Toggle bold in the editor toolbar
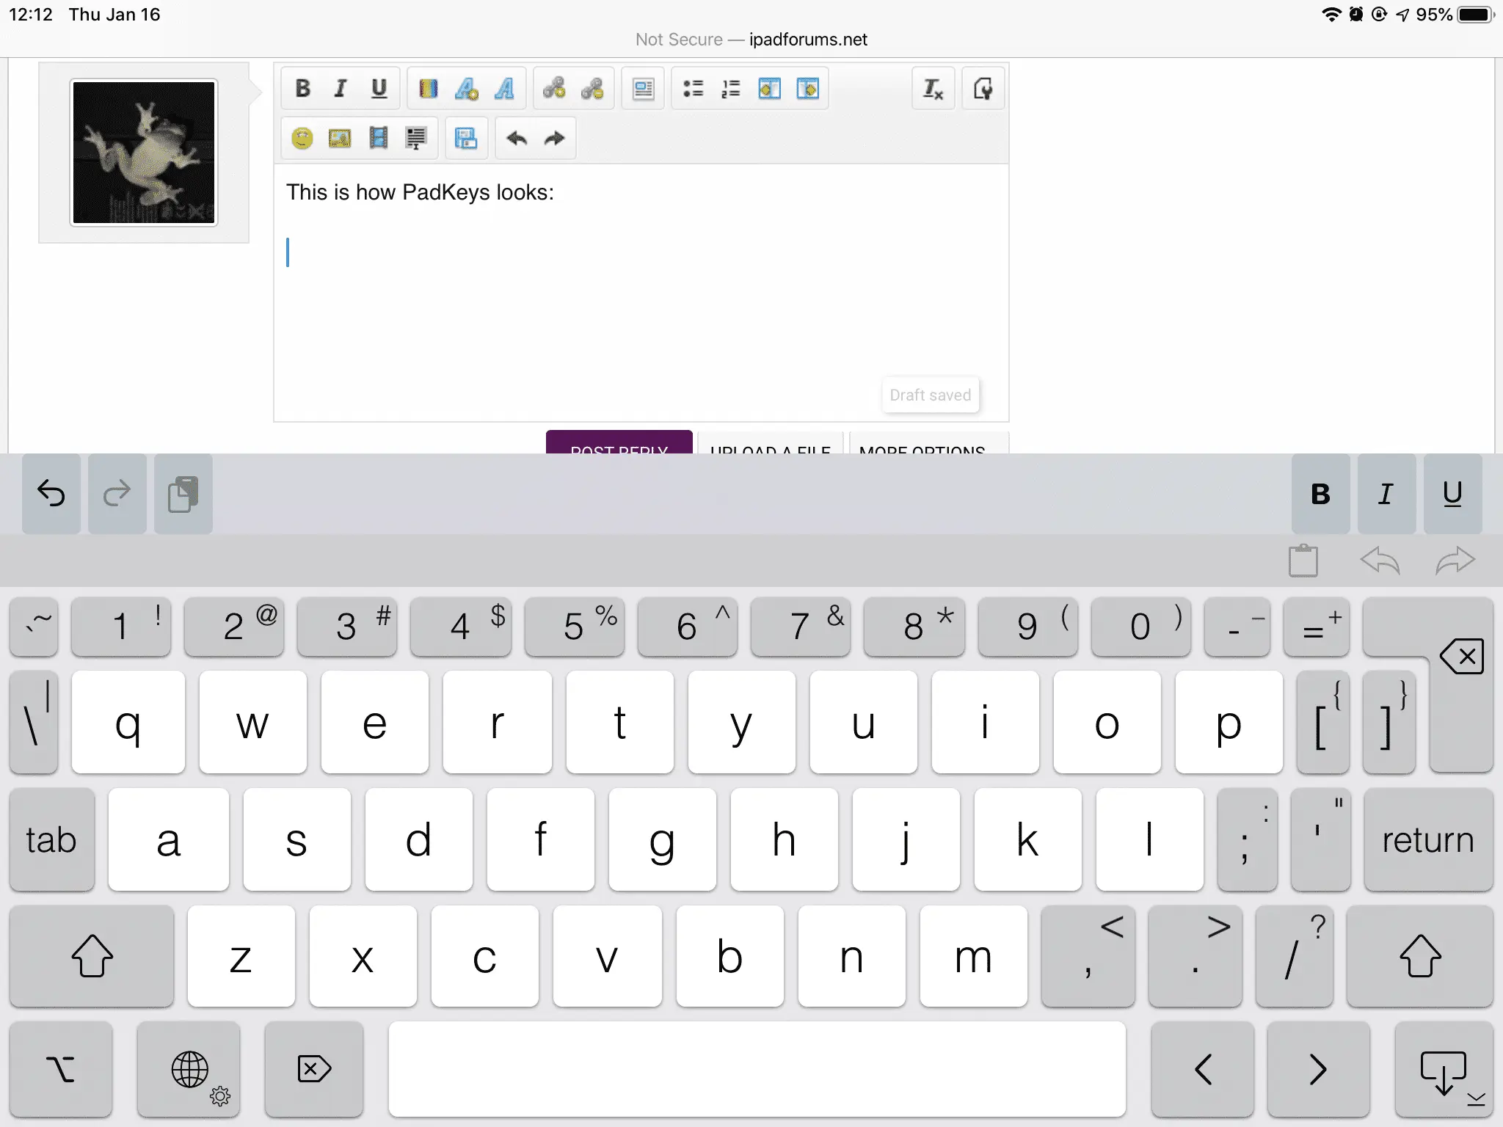 302,89
